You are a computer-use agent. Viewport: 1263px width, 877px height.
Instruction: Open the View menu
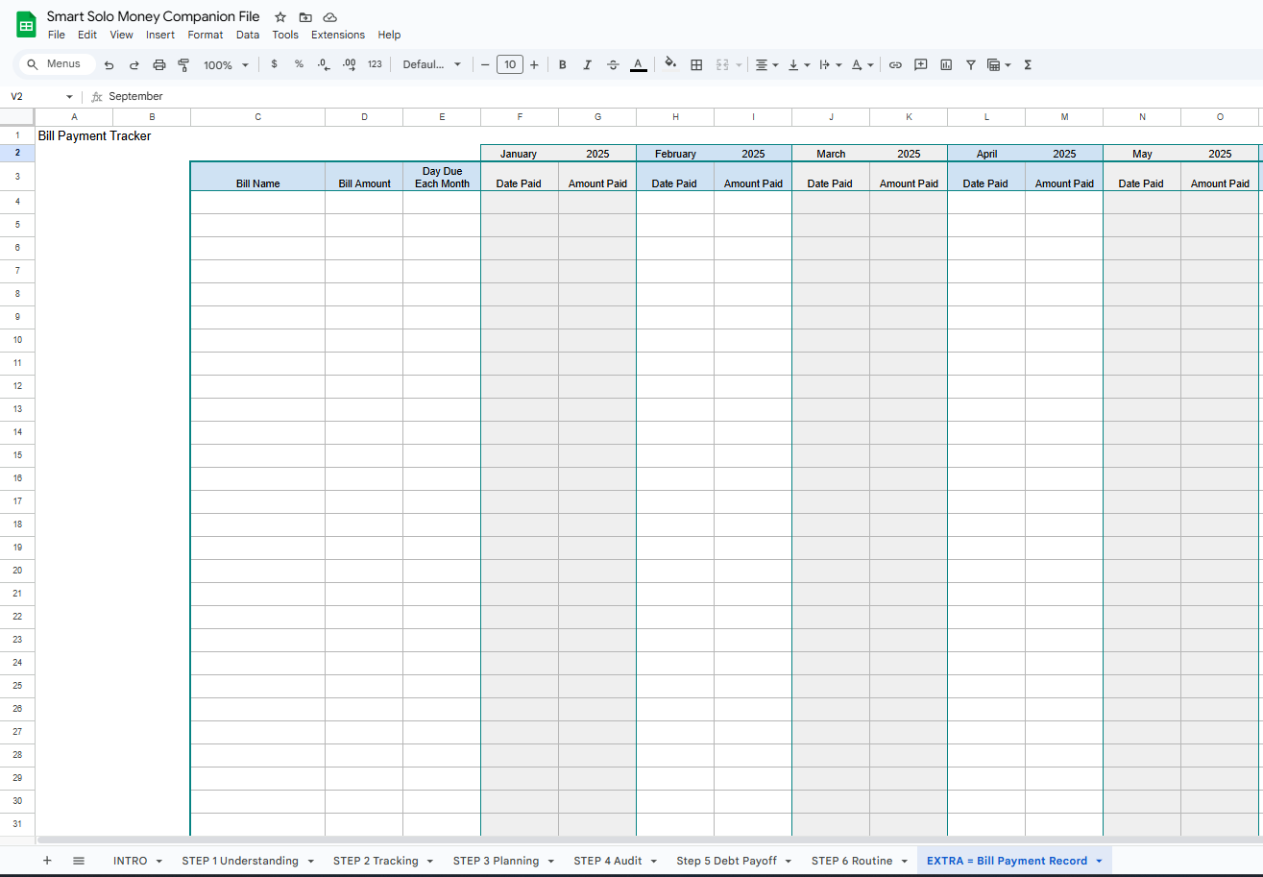(121, 35)
